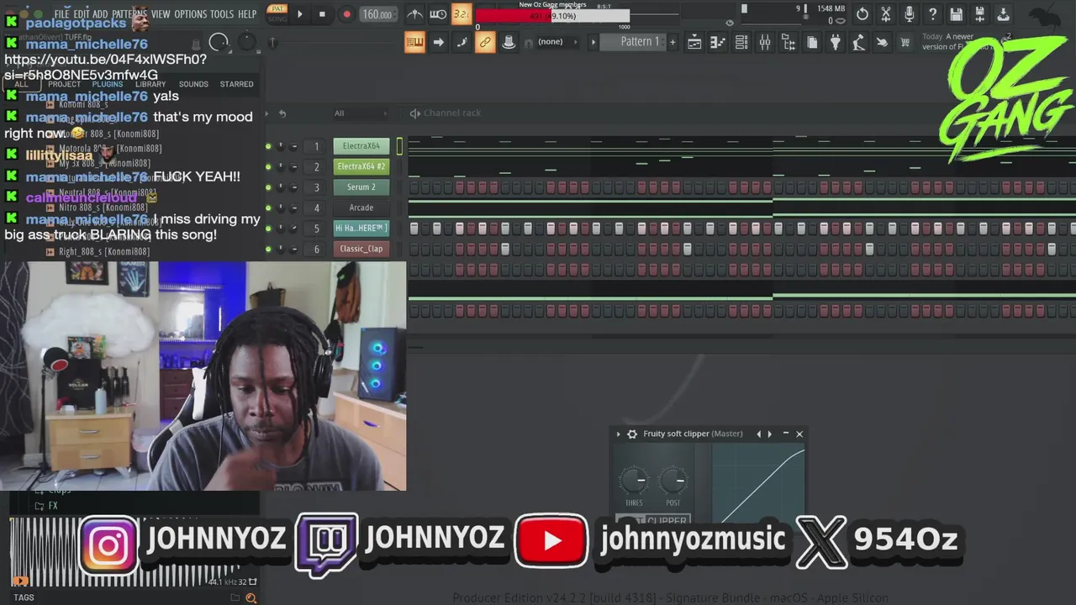Image resolution: width=1076 pixels, height=605 pixels.
Task: Click the Channel rack undo arrow icon
Action: tap(282, 113)
